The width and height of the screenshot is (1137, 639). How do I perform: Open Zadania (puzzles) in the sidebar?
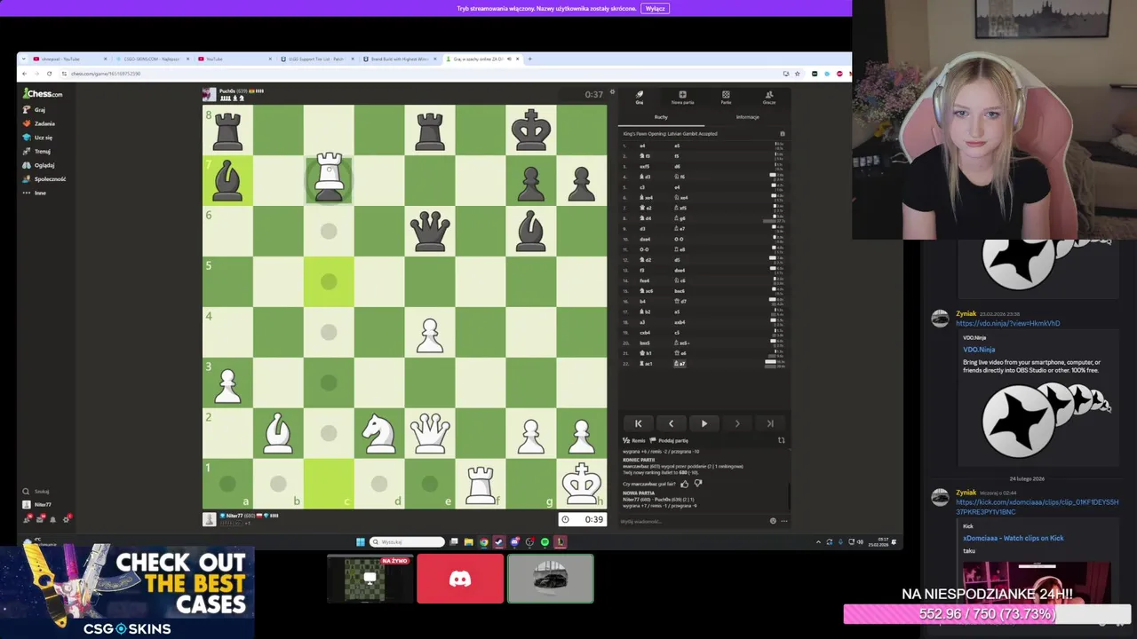click(39, 123)
